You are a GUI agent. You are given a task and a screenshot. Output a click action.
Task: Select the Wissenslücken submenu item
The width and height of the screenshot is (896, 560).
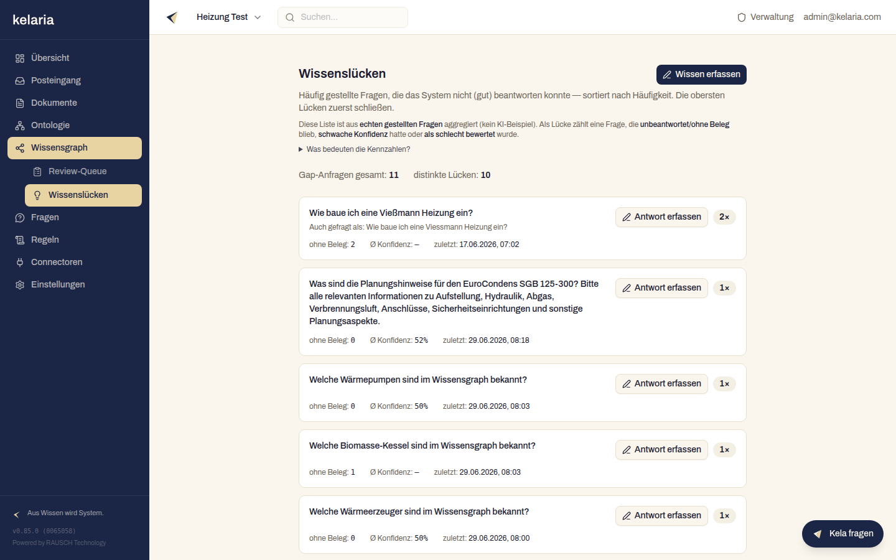click(x=83, y=195)
